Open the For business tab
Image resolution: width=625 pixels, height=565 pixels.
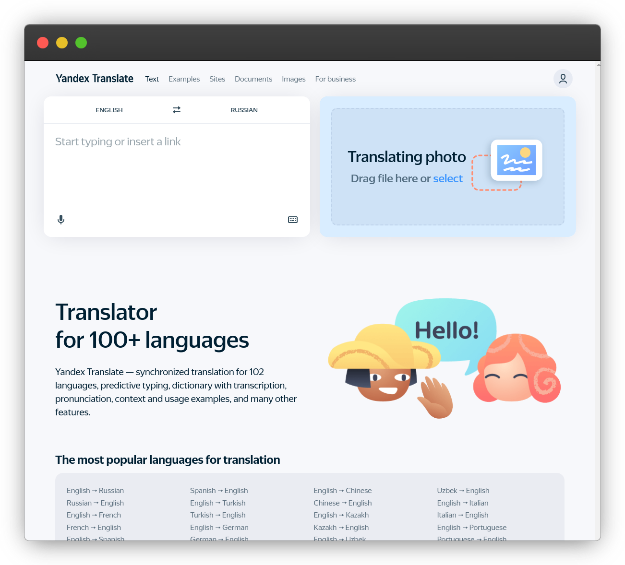[x=336, y=79]
